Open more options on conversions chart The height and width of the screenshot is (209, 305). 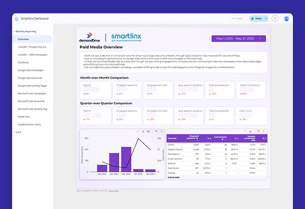tap(161, 131)
